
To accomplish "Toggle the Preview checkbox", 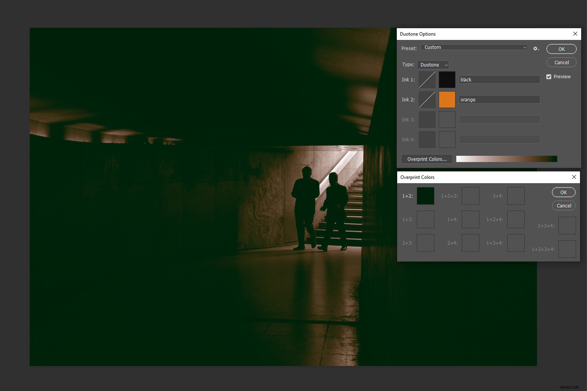I will [549, 76].
